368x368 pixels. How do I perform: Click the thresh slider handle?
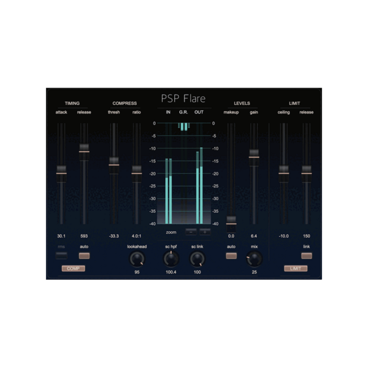(114, 165)
